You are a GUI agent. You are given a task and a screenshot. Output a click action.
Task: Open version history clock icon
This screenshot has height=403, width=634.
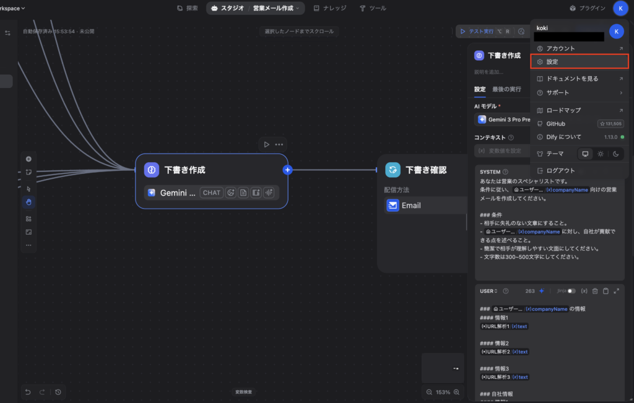[x=58, y=392]
